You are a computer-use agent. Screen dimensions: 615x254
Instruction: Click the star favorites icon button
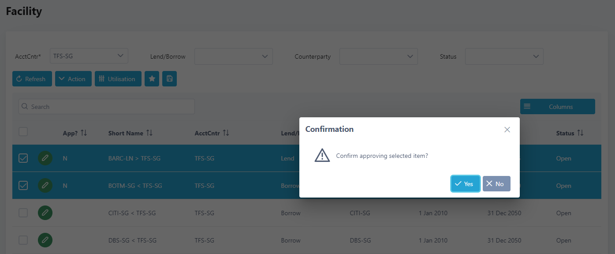[152, 79]
